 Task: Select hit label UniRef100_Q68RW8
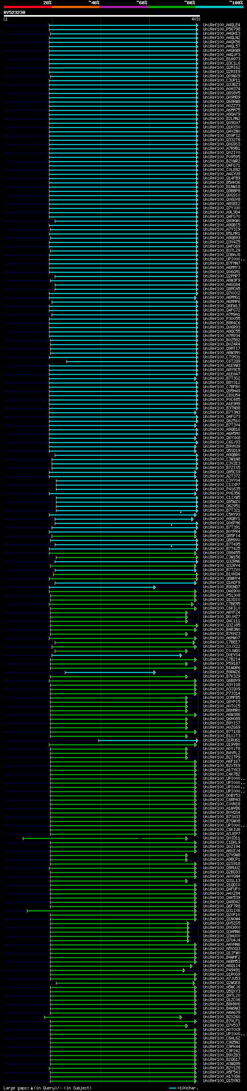222,102
